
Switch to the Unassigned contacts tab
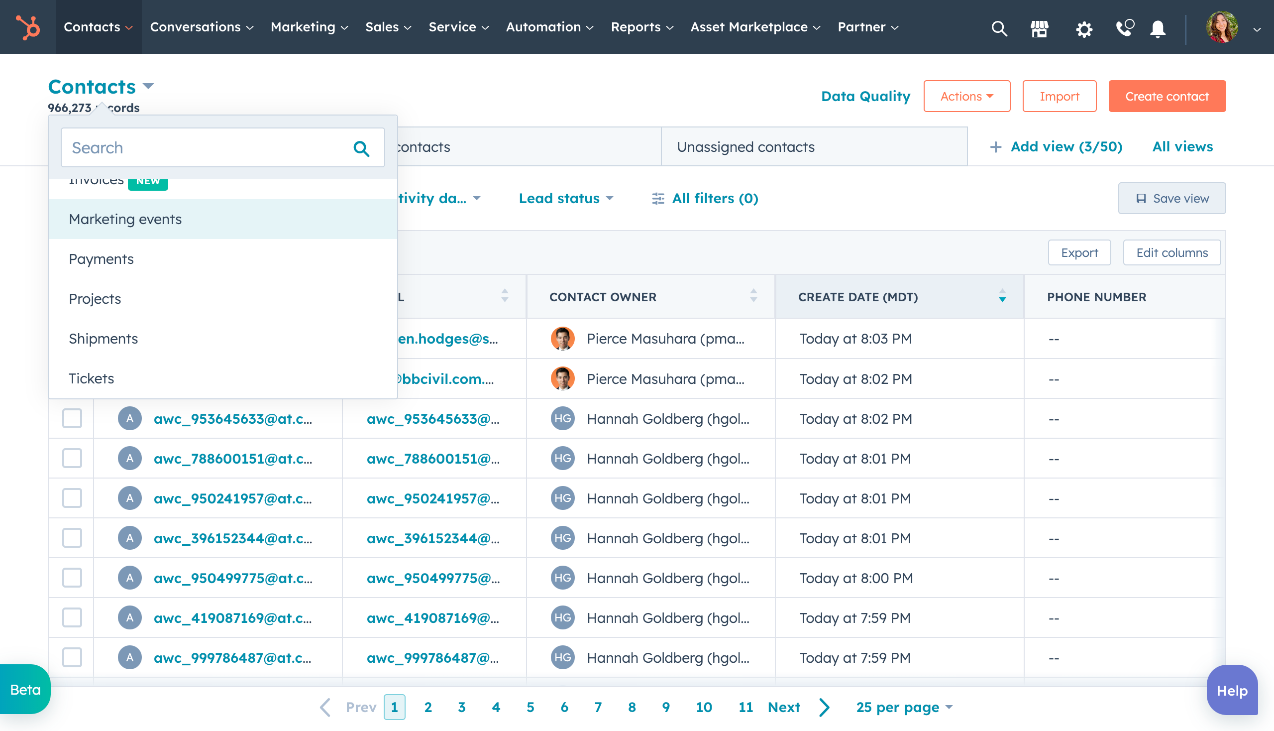(814, 146)
